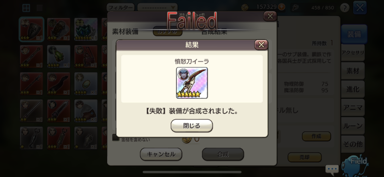Click the blue X close icon
The height and width of the screenshot is (177, 384).
coord(360,8)
